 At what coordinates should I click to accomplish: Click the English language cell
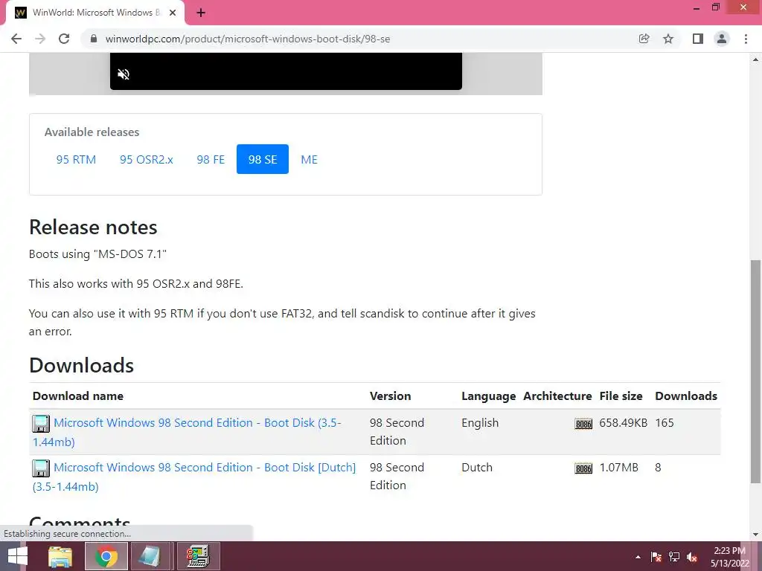point(480,423)
